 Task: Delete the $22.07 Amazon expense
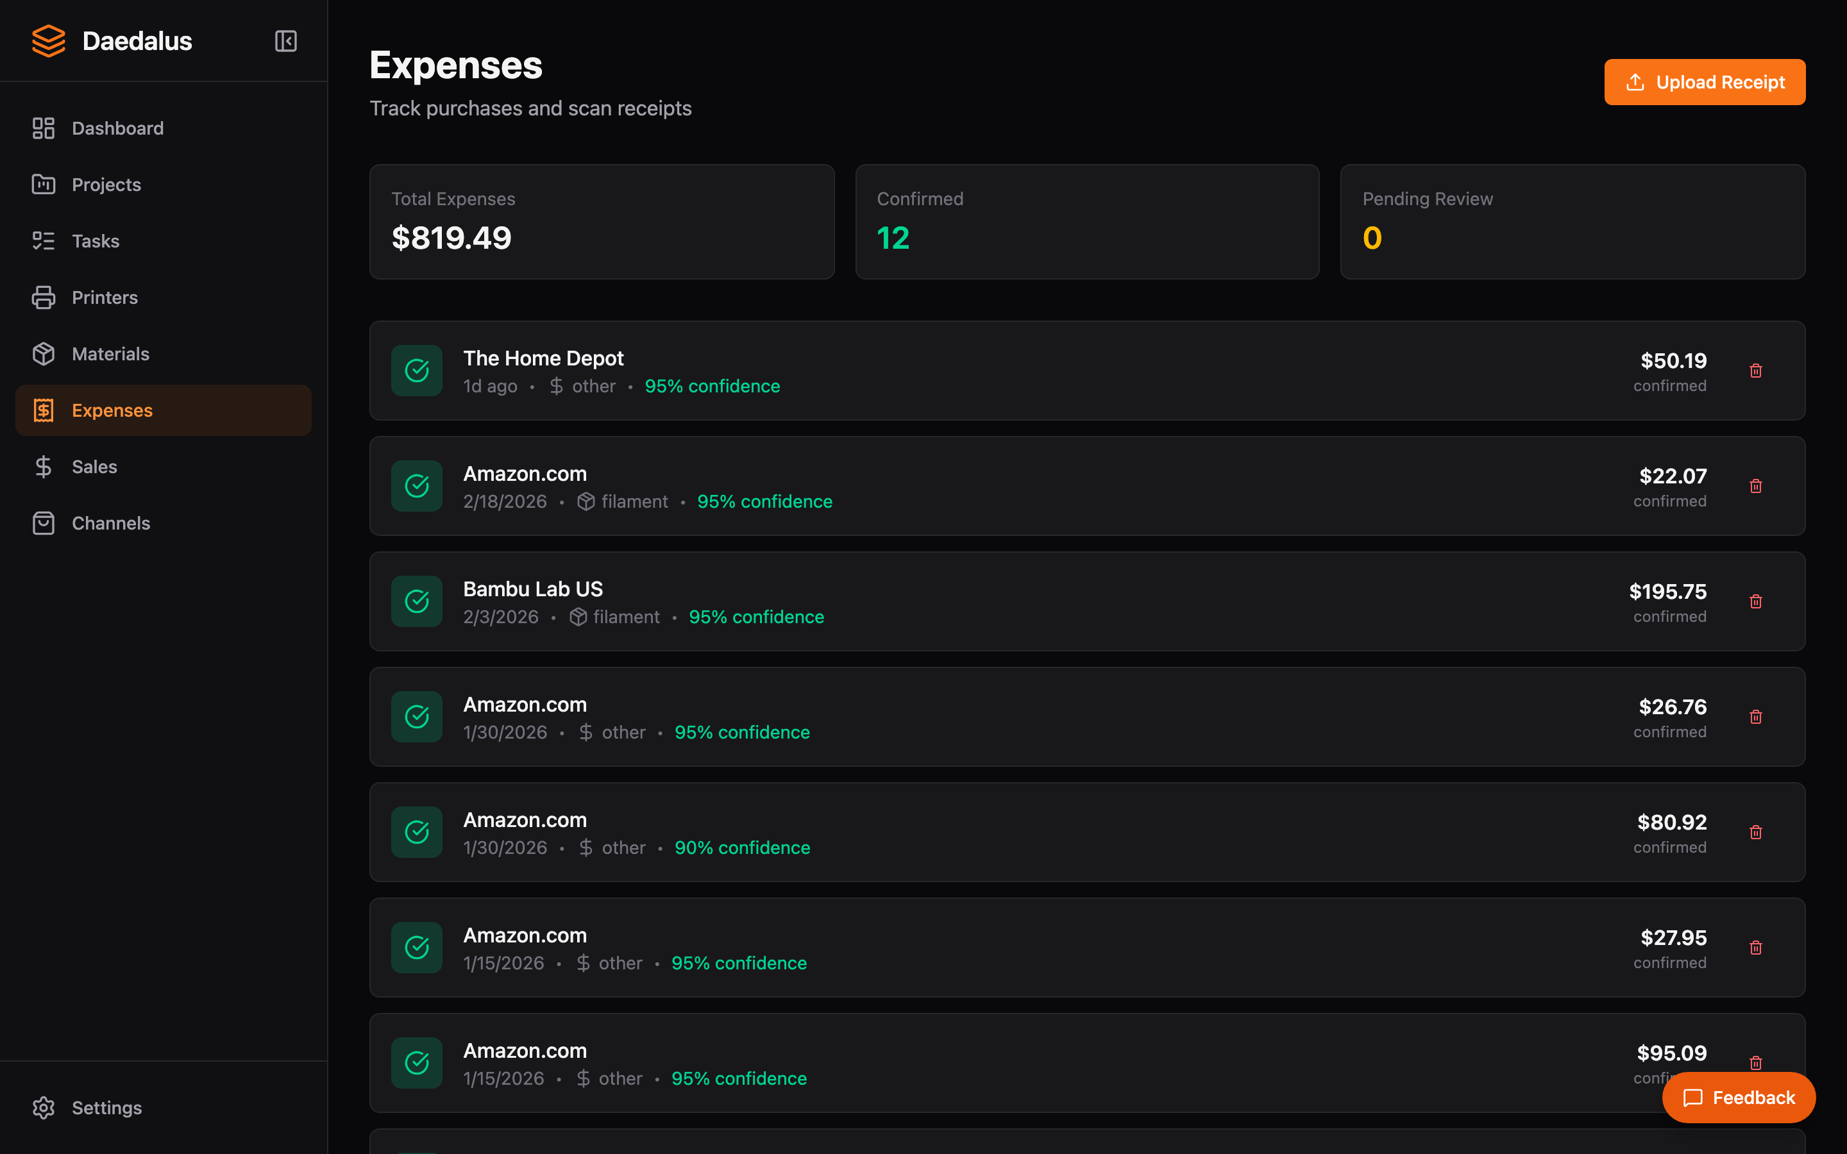coord(1756,486)
